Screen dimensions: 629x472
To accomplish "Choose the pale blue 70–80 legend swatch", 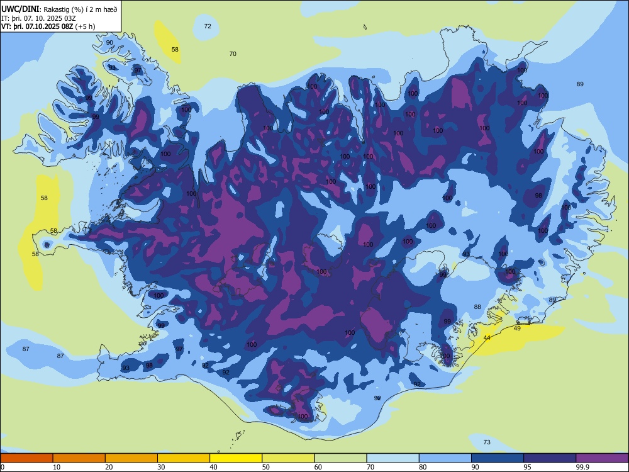I will point(393,458).
